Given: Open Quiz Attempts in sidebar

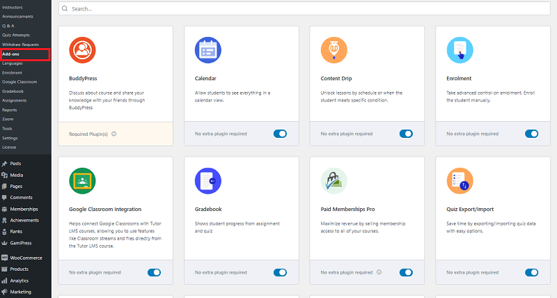Looking at the screenshot, I should [15, 36].
